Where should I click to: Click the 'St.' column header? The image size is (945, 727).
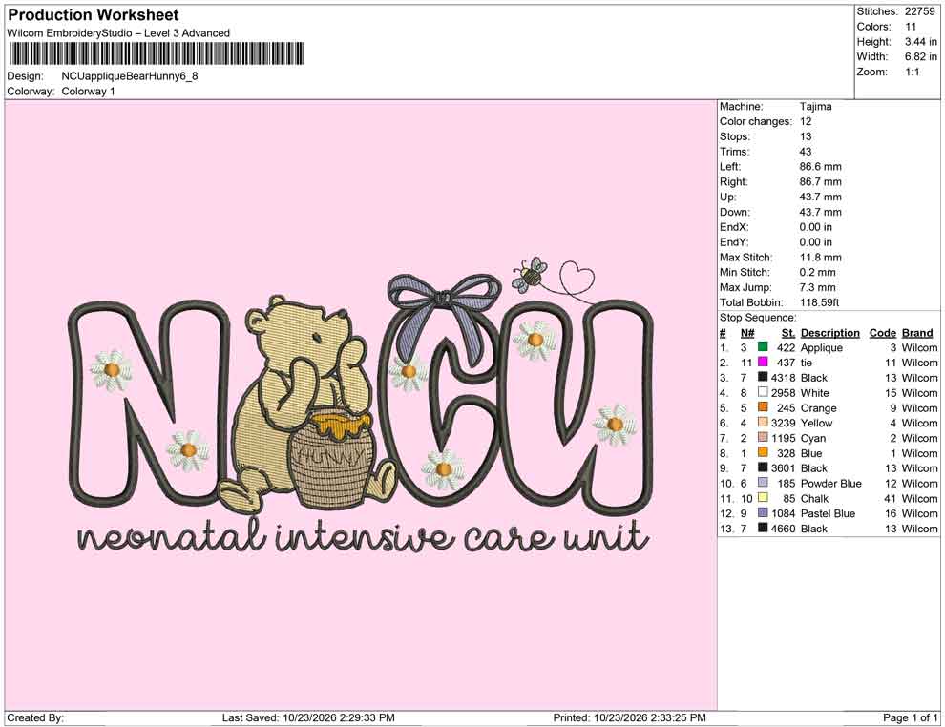coord(788,332)
